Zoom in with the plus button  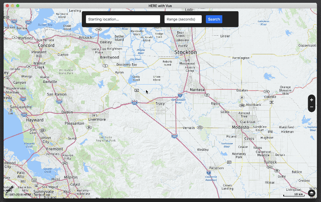point(312,100)
